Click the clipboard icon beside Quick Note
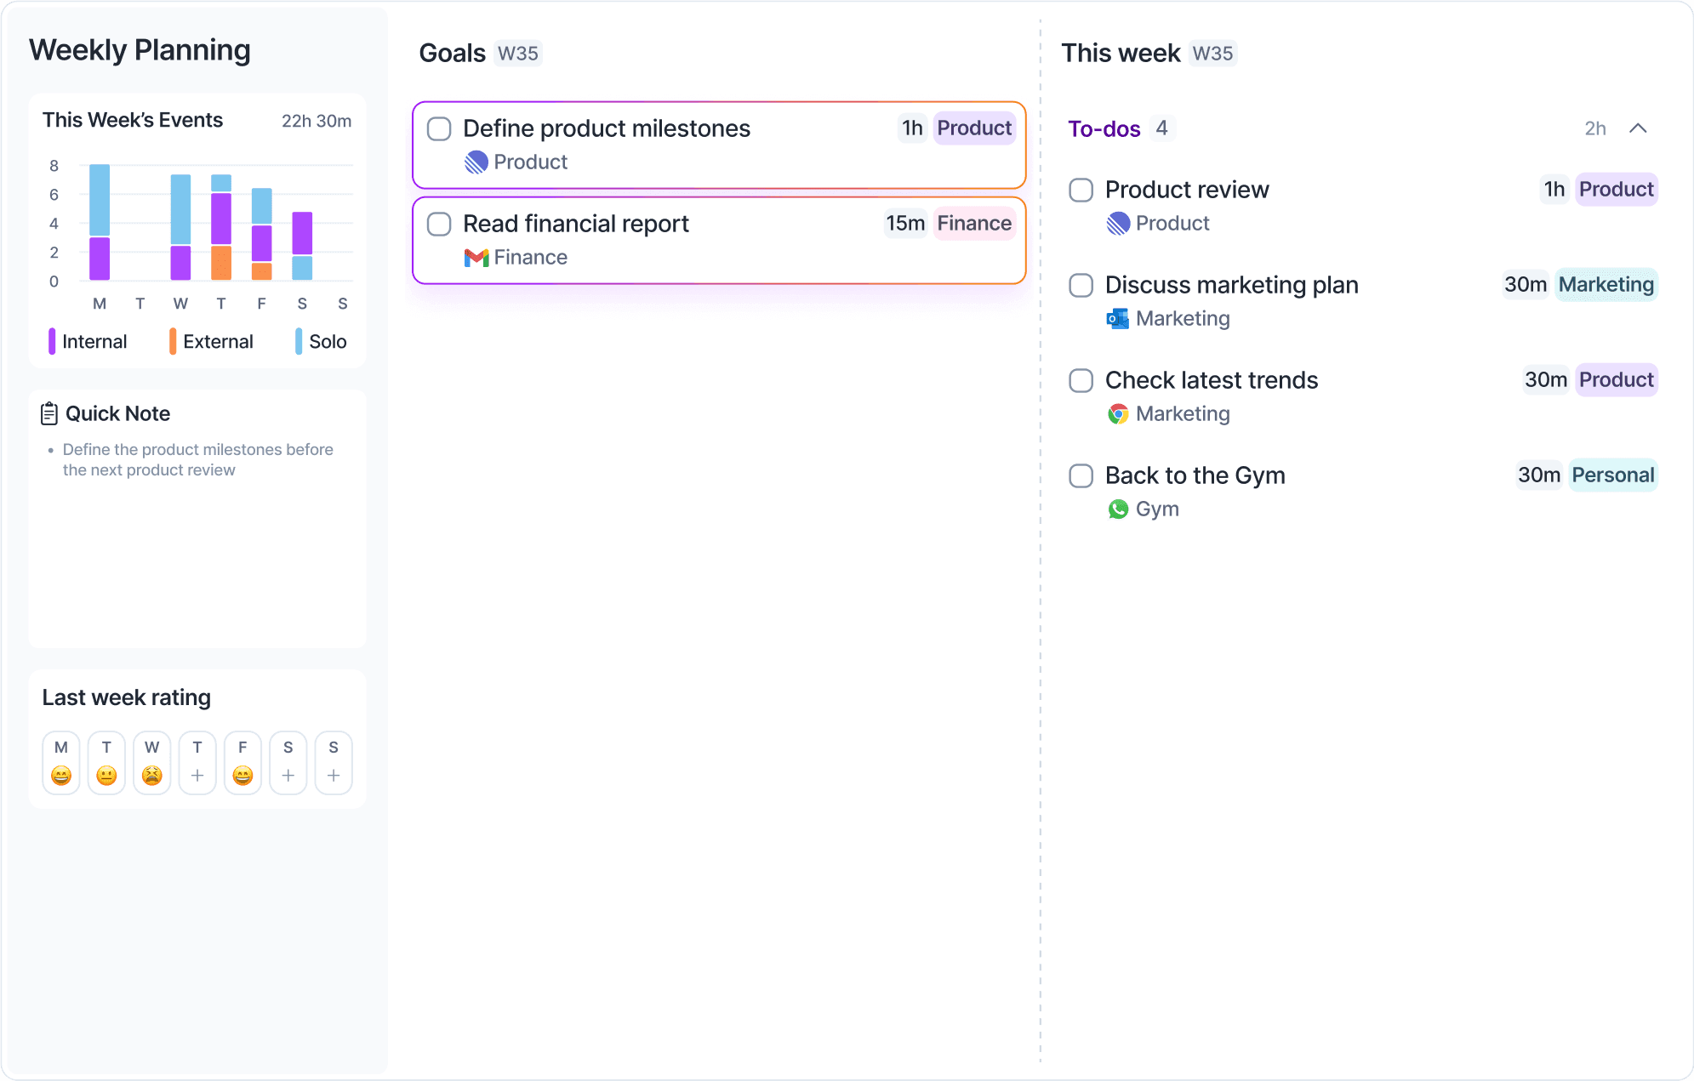This screenshot has width=1694, height=1081. pyautogui.click(x=48, y=413)
